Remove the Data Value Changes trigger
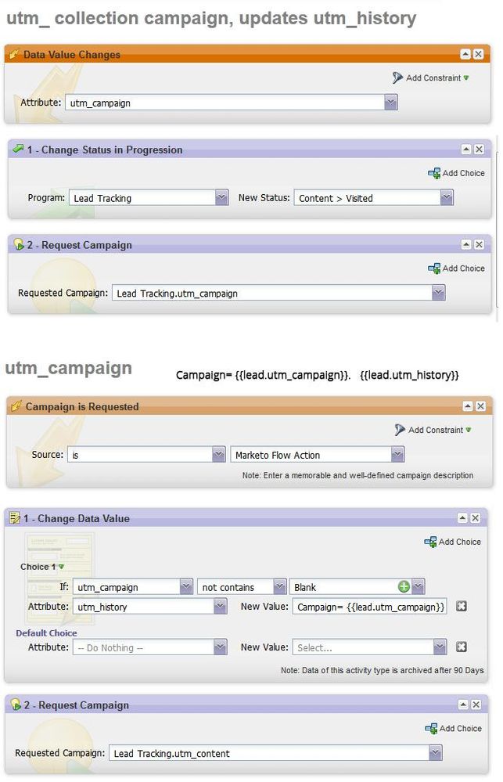Viewport: 503px width, 782px height. [x=478, y=54]
